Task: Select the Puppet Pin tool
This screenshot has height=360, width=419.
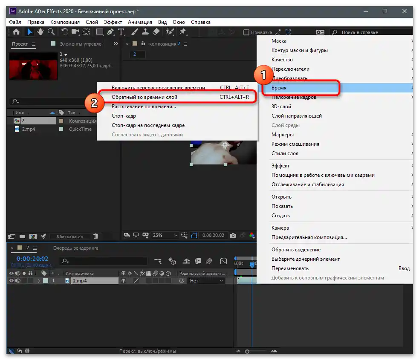Action: click(183, 32)
